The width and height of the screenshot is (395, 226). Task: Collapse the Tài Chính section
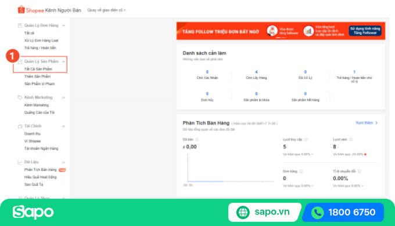[63, 126]
